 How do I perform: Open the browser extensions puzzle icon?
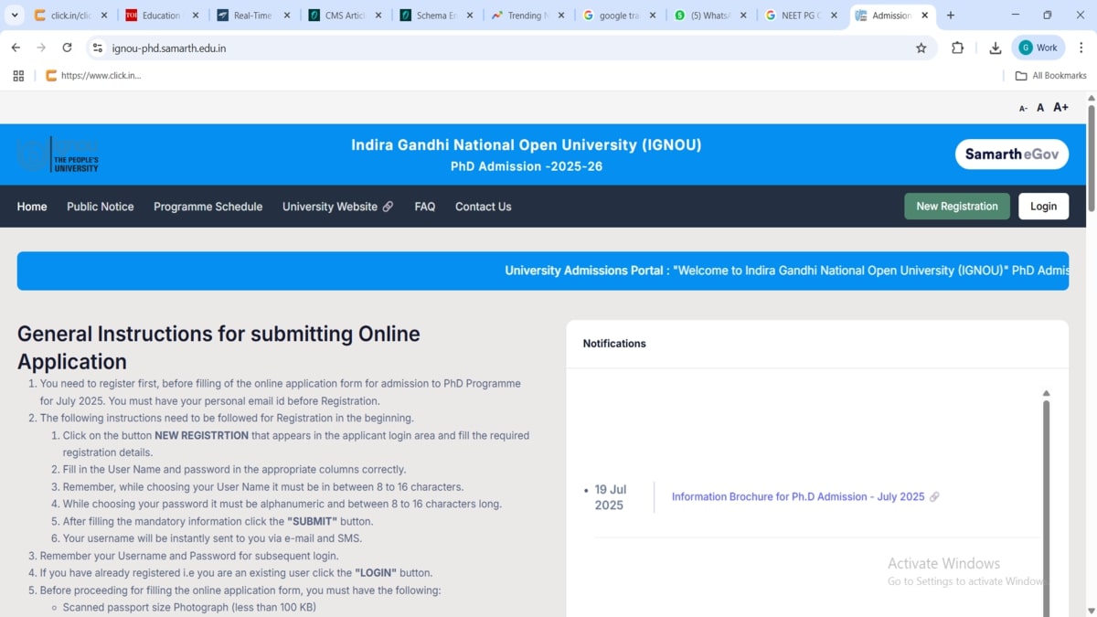pyautogui.click(x=957, y=48)
